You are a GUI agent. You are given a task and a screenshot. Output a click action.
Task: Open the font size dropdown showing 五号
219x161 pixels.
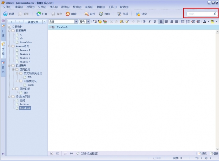(88, 22)
